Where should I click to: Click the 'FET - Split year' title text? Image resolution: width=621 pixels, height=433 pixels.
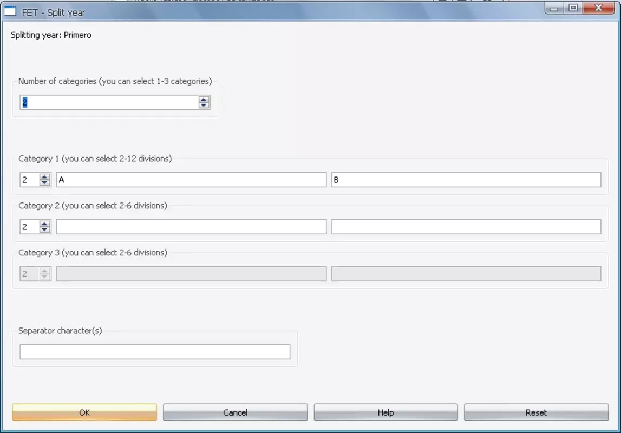(54, 12)
